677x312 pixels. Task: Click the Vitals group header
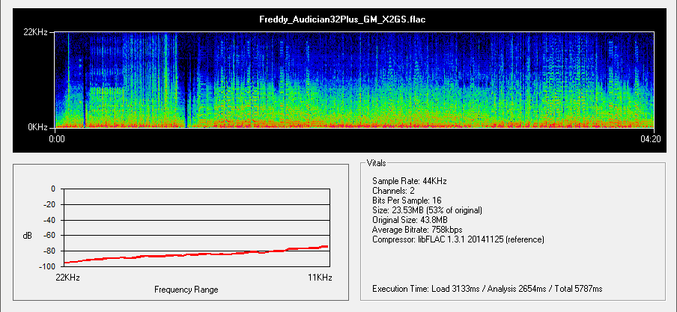click(x=377, y=162)
